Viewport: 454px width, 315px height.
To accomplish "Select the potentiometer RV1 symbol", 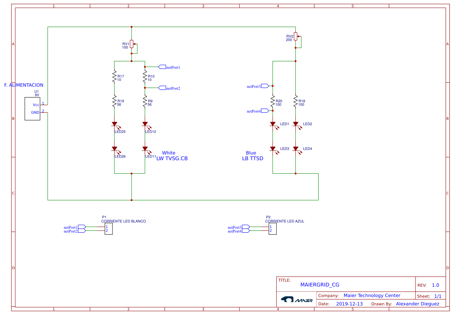I will point(132,44).
